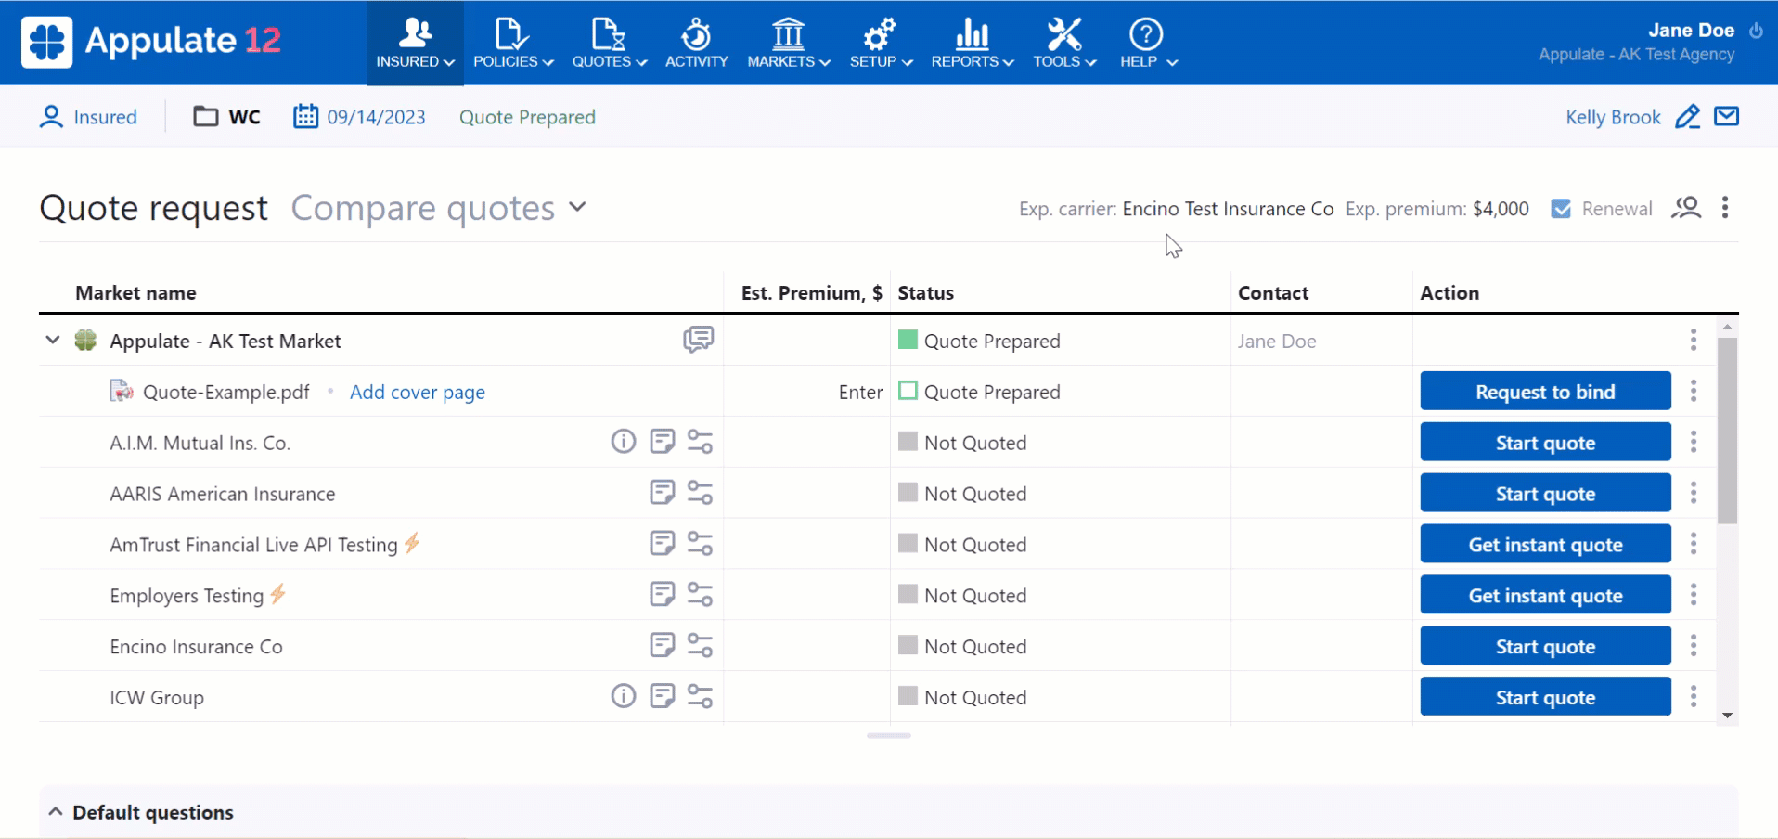Open the sliders icon for Employers Testing
This screenshot has width=1778, height=839.
pos(700,595)
